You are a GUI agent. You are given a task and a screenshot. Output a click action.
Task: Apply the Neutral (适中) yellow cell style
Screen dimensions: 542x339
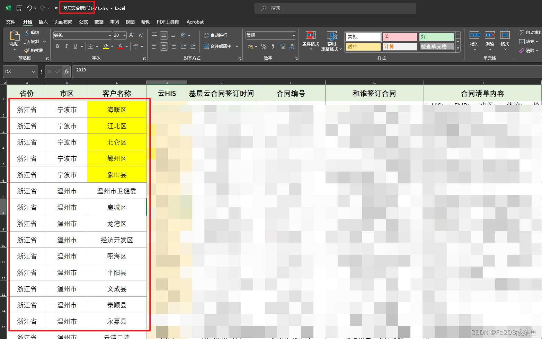click(363, 46)
